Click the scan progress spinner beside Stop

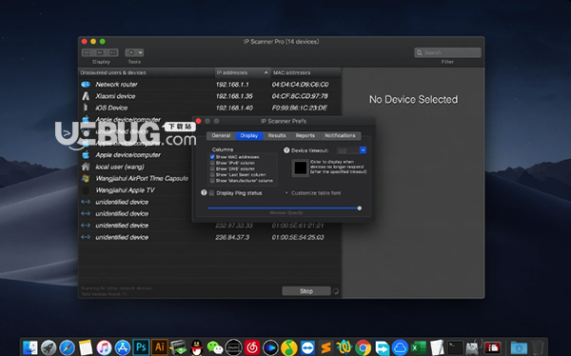336,291
